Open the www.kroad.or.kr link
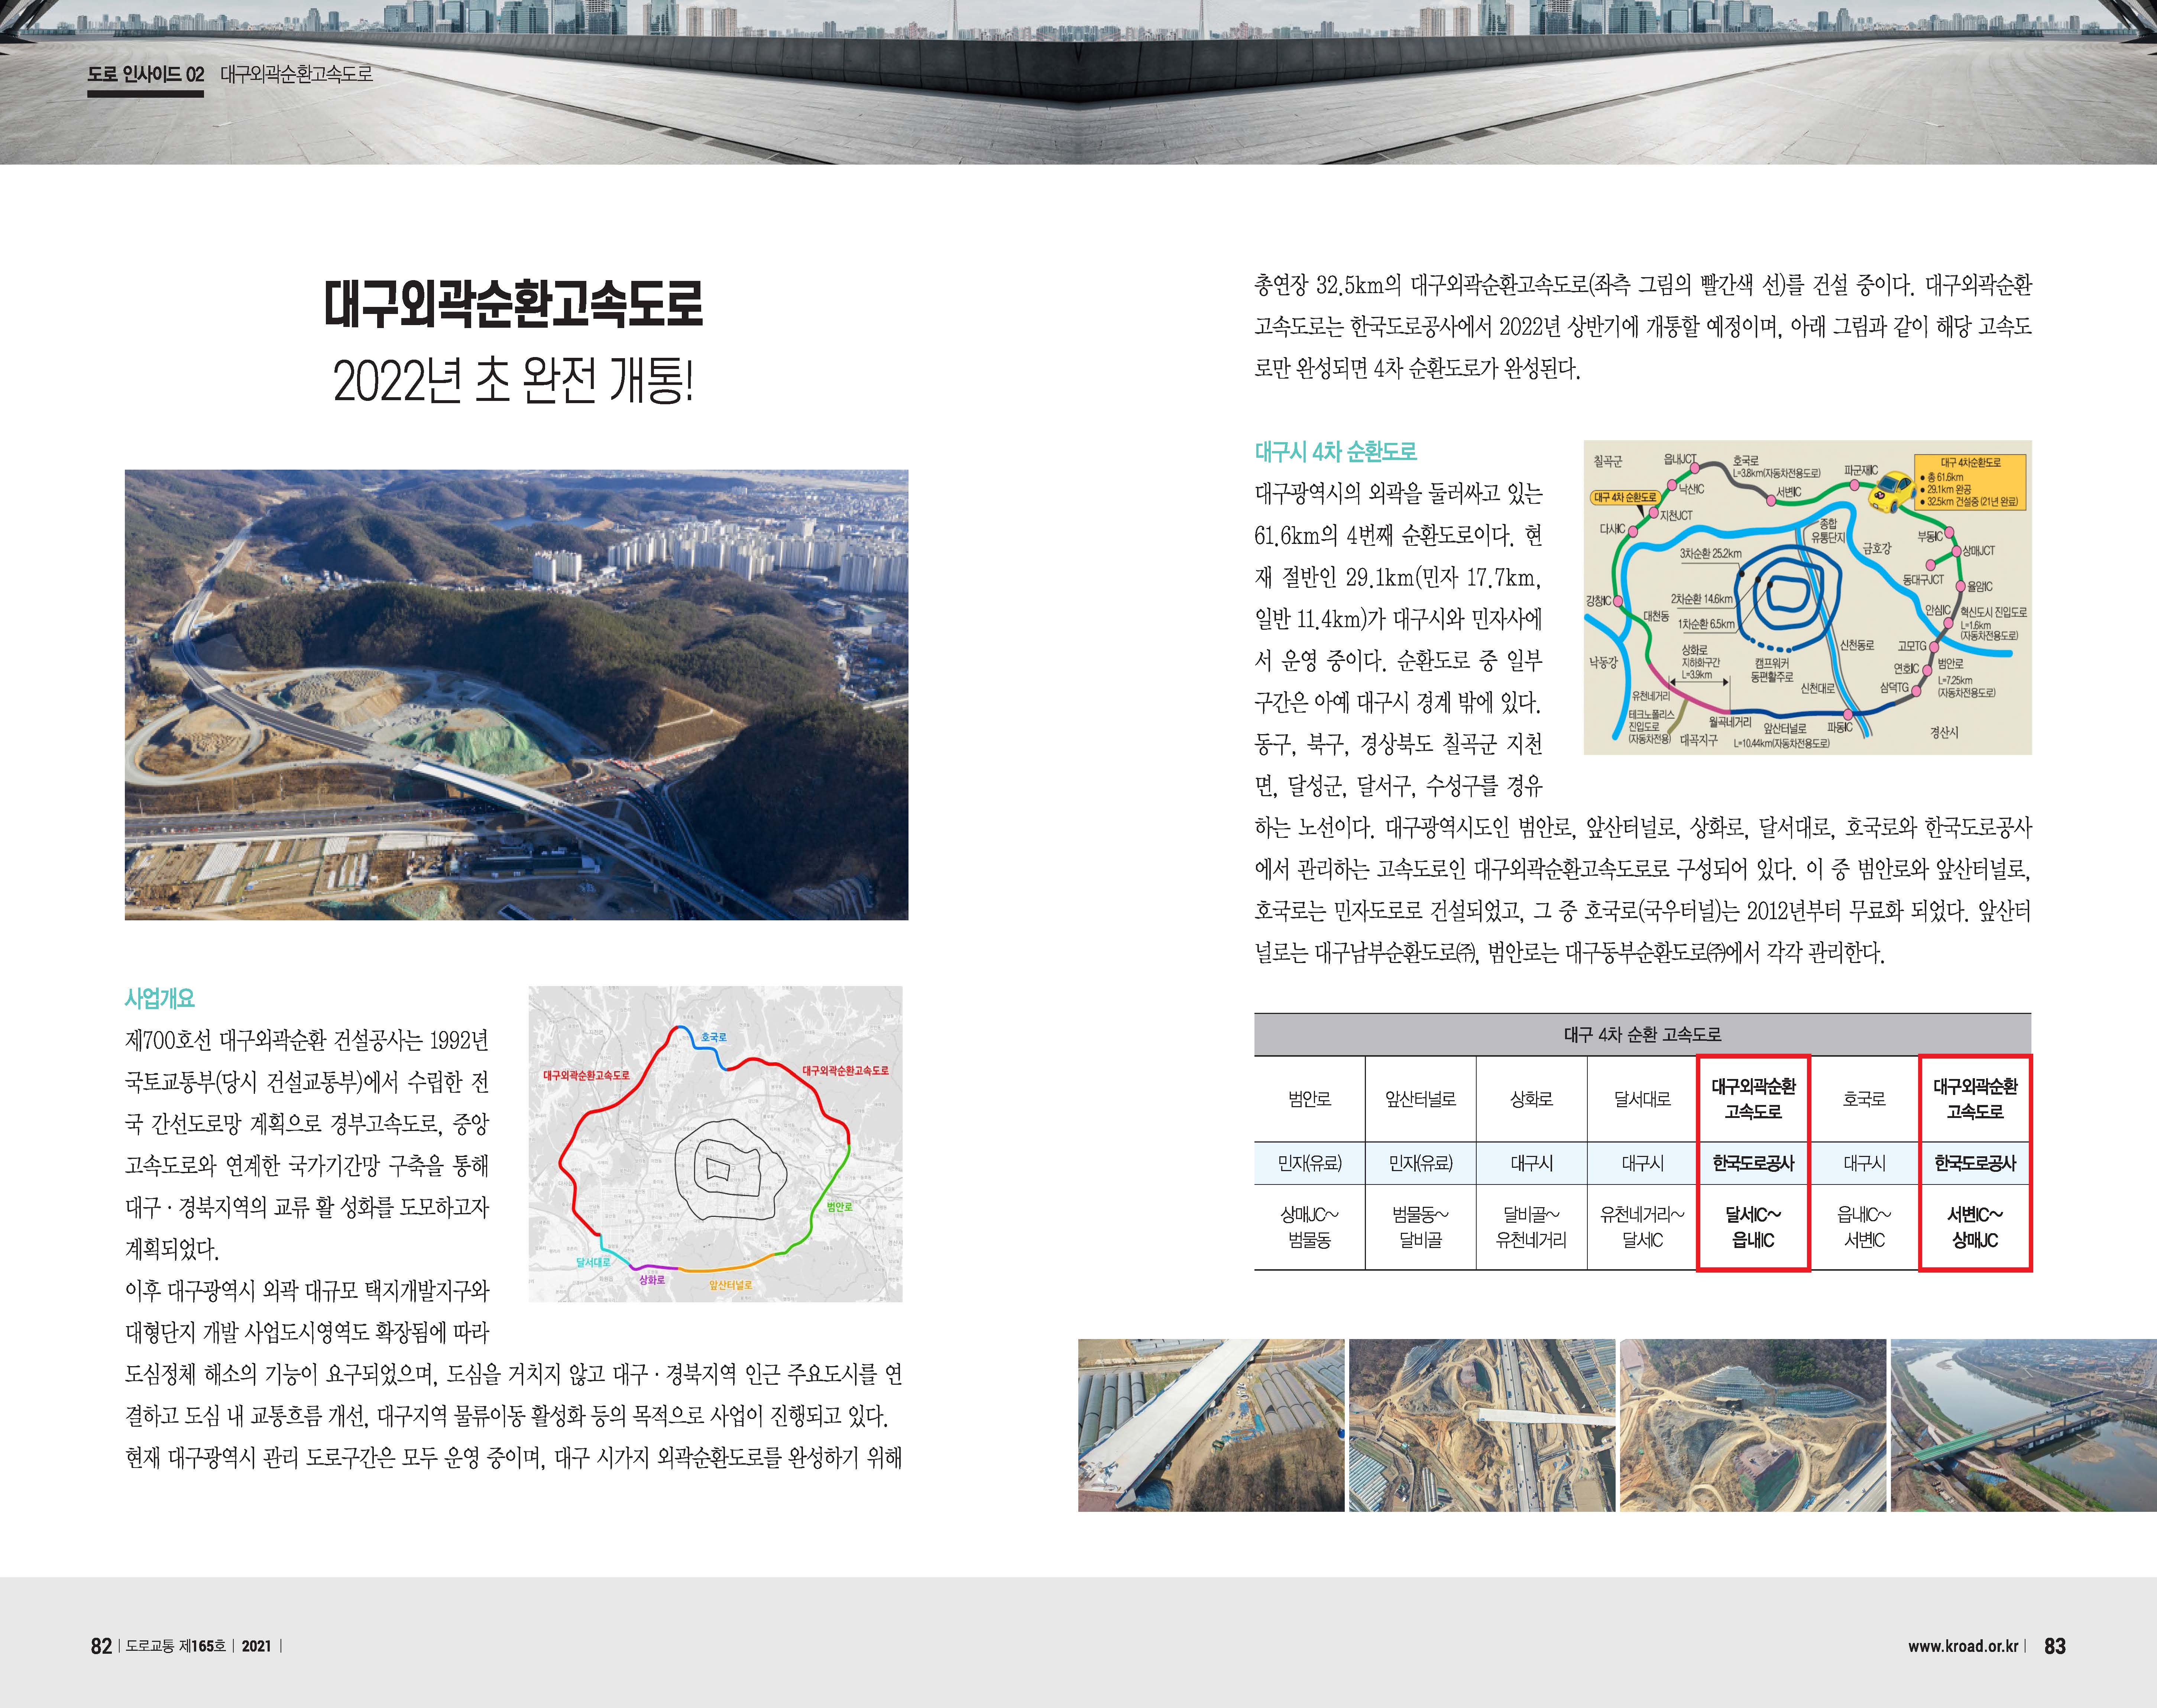This screenshot has height=1708, width=2157. point(1963,1646)
